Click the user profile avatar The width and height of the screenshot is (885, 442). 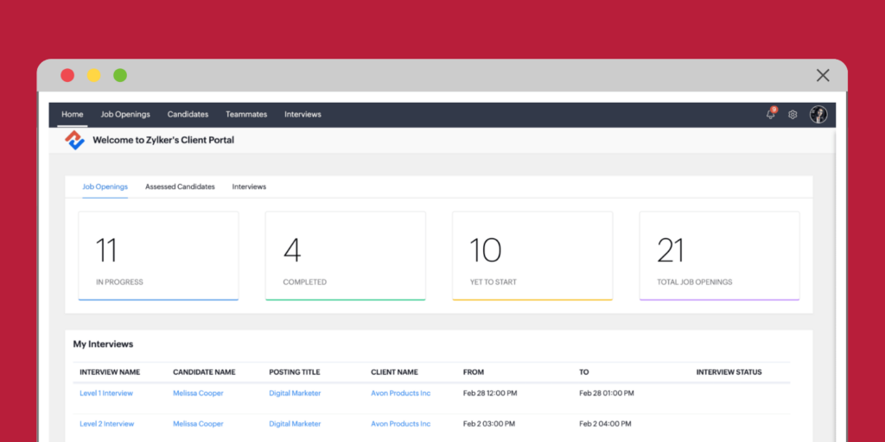(x=818, y=115)
